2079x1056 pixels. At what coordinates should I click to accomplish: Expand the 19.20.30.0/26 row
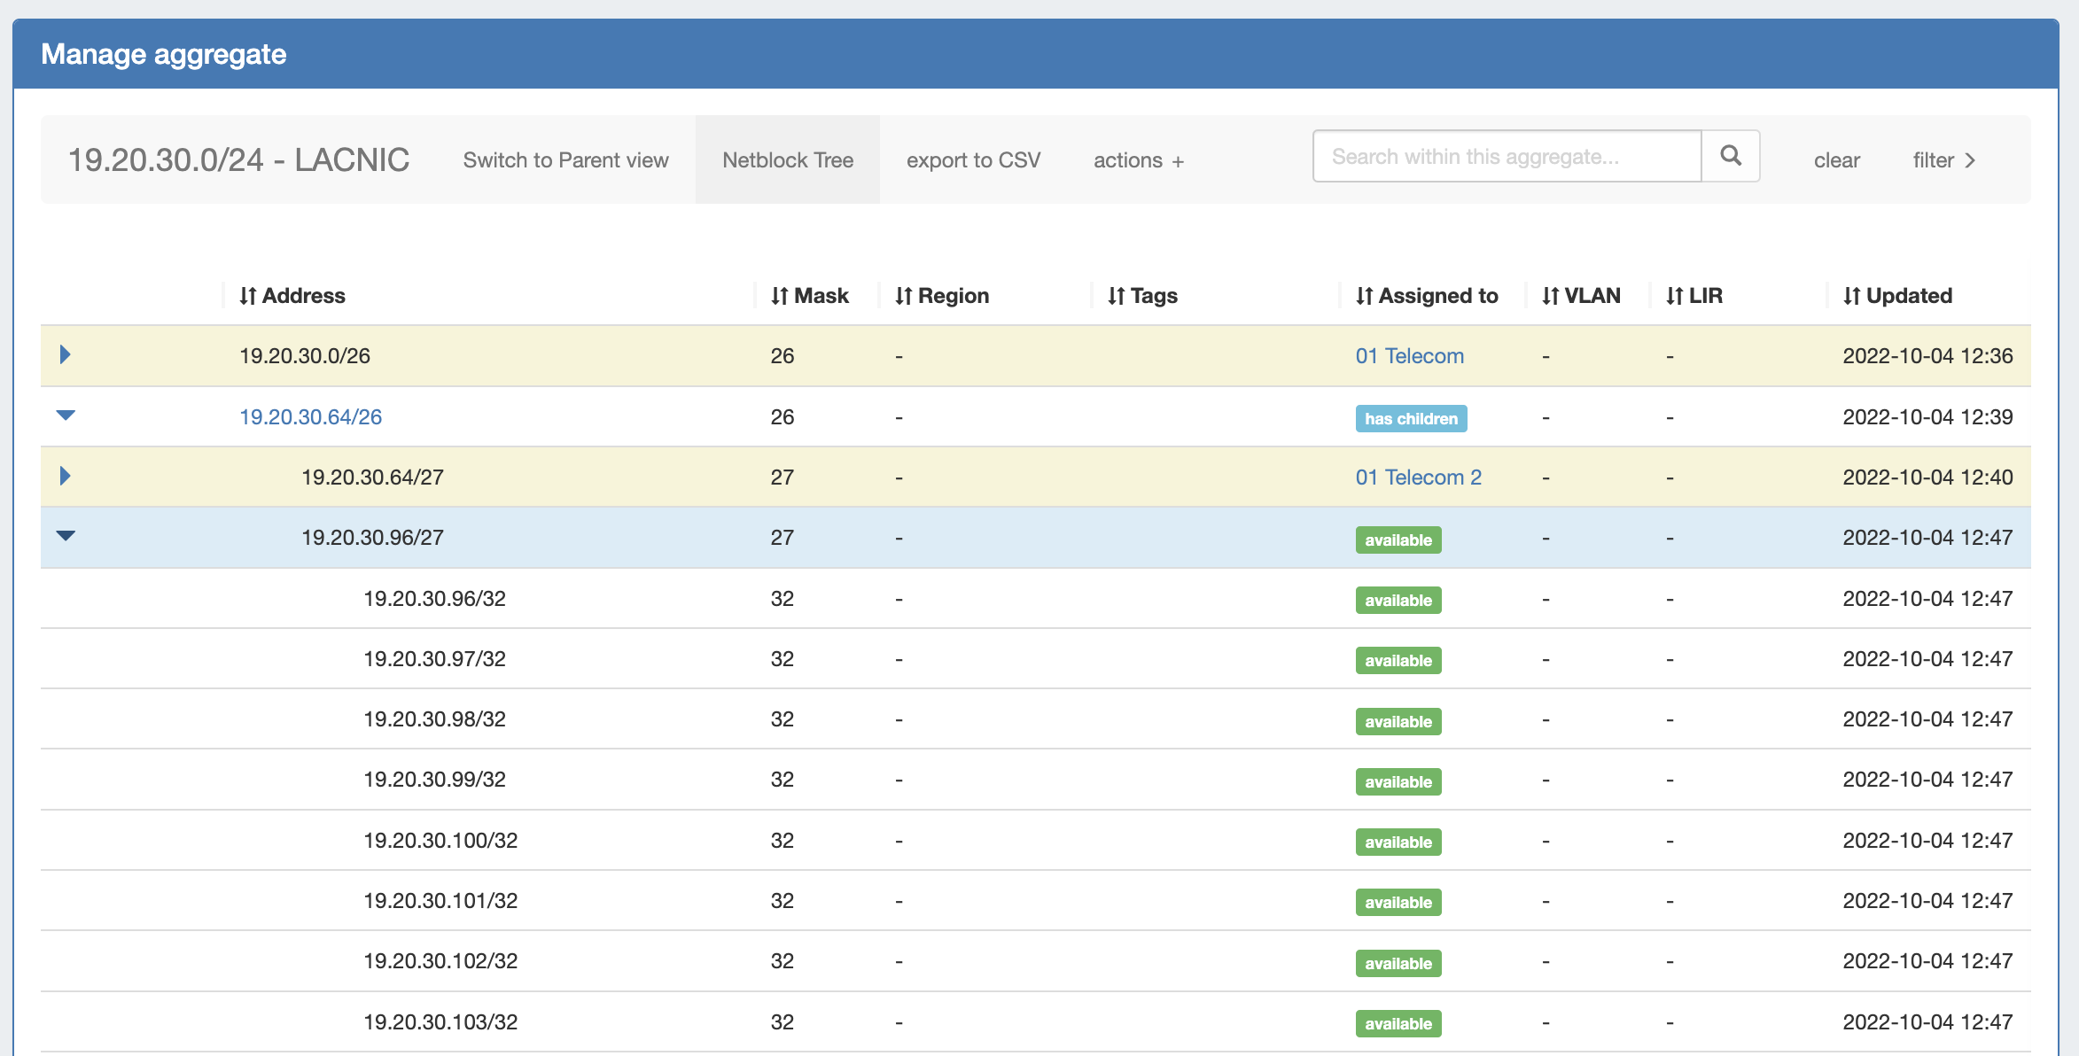tap(65, 355)
